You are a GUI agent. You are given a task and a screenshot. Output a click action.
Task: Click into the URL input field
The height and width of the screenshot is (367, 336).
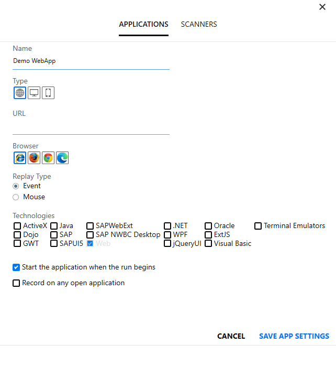pos(91,127)
